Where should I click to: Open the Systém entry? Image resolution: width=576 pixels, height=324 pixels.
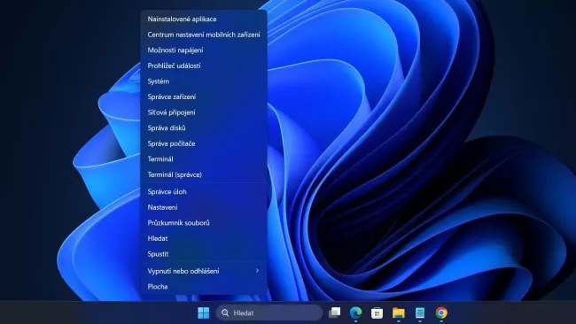tap(204, 81)
